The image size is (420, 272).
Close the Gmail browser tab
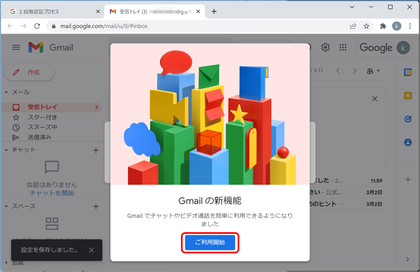pos(198,11)
